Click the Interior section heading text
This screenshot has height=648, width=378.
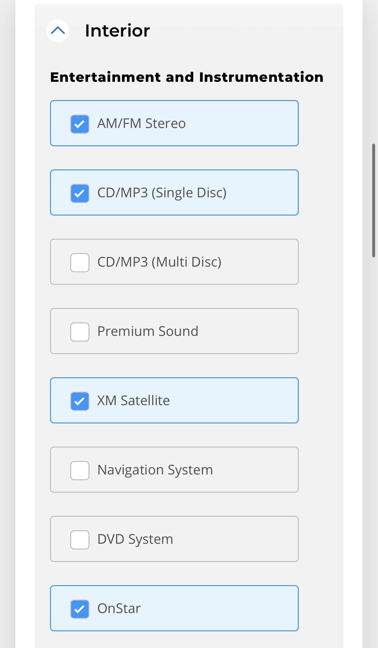117,31
